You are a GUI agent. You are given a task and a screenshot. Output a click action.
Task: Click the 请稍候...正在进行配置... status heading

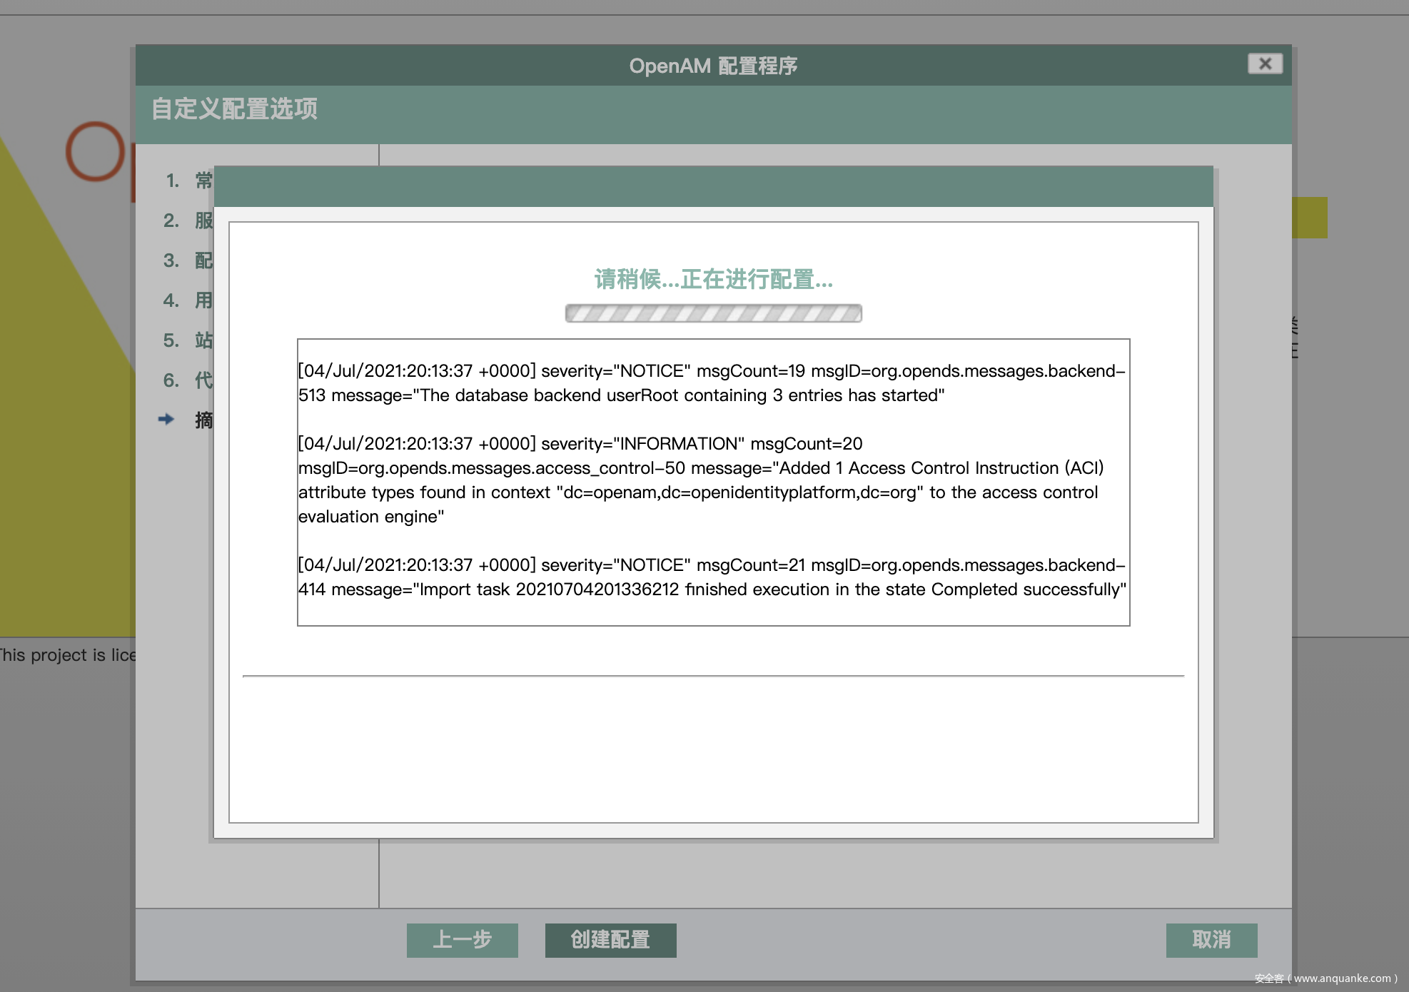coord(713,280)
